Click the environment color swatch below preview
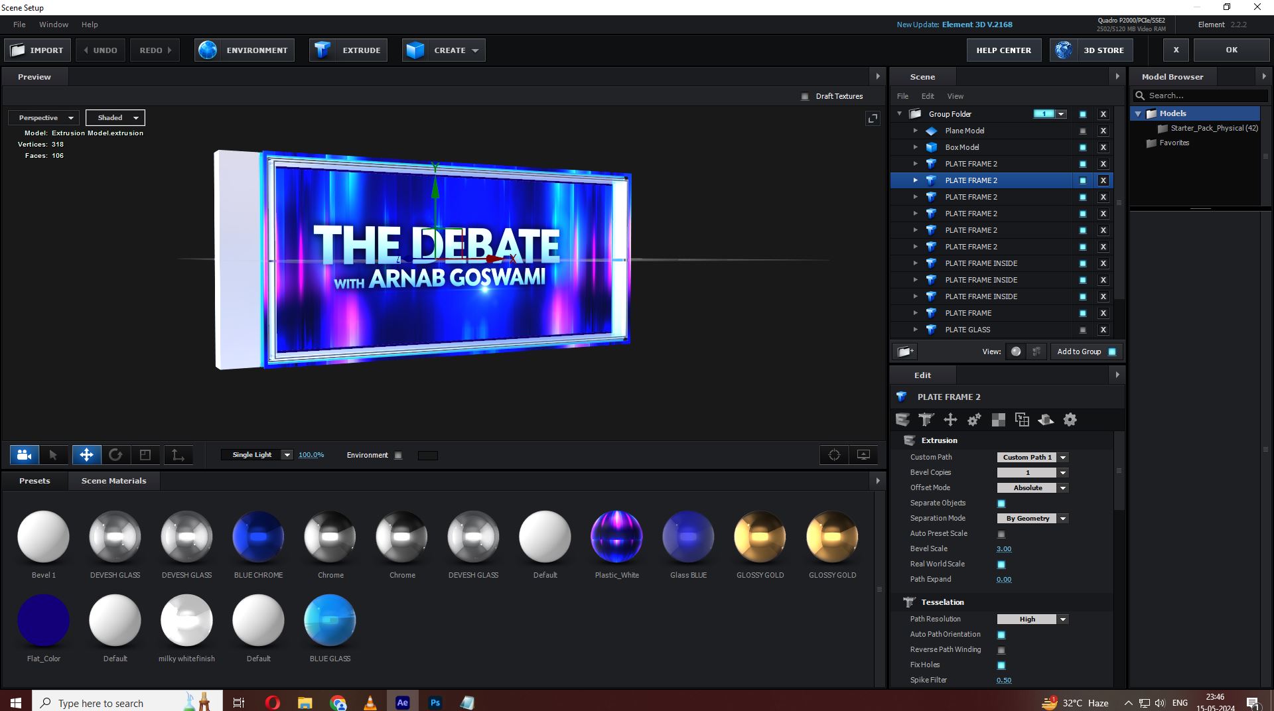Viewport: 1274px width, 711px height. (x=428, y=456)
